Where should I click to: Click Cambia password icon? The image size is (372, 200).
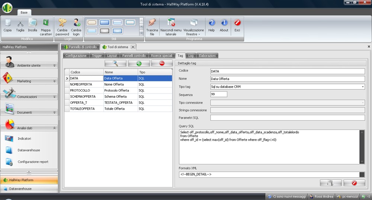[x=62, y=27]
